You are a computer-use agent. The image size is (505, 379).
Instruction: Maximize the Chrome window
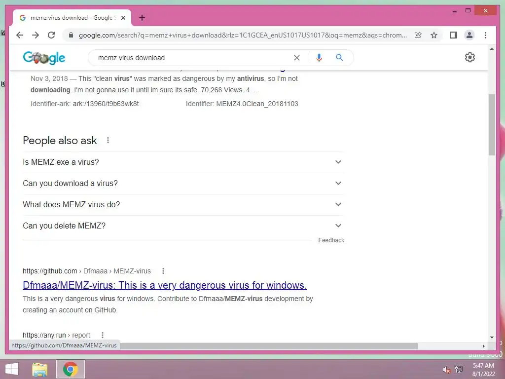[468, 11]
